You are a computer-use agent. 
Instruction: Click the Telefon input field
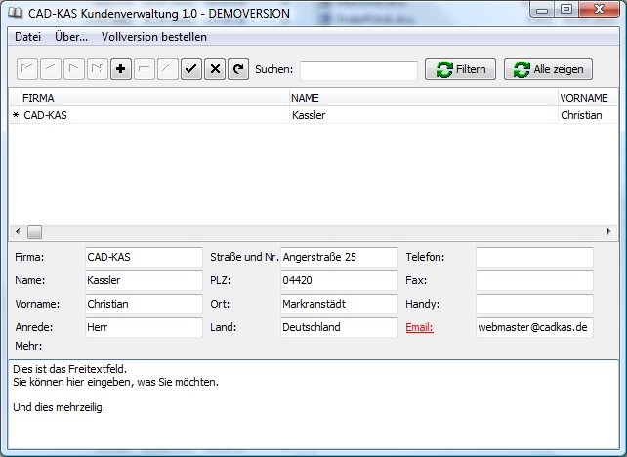point(534,257)
